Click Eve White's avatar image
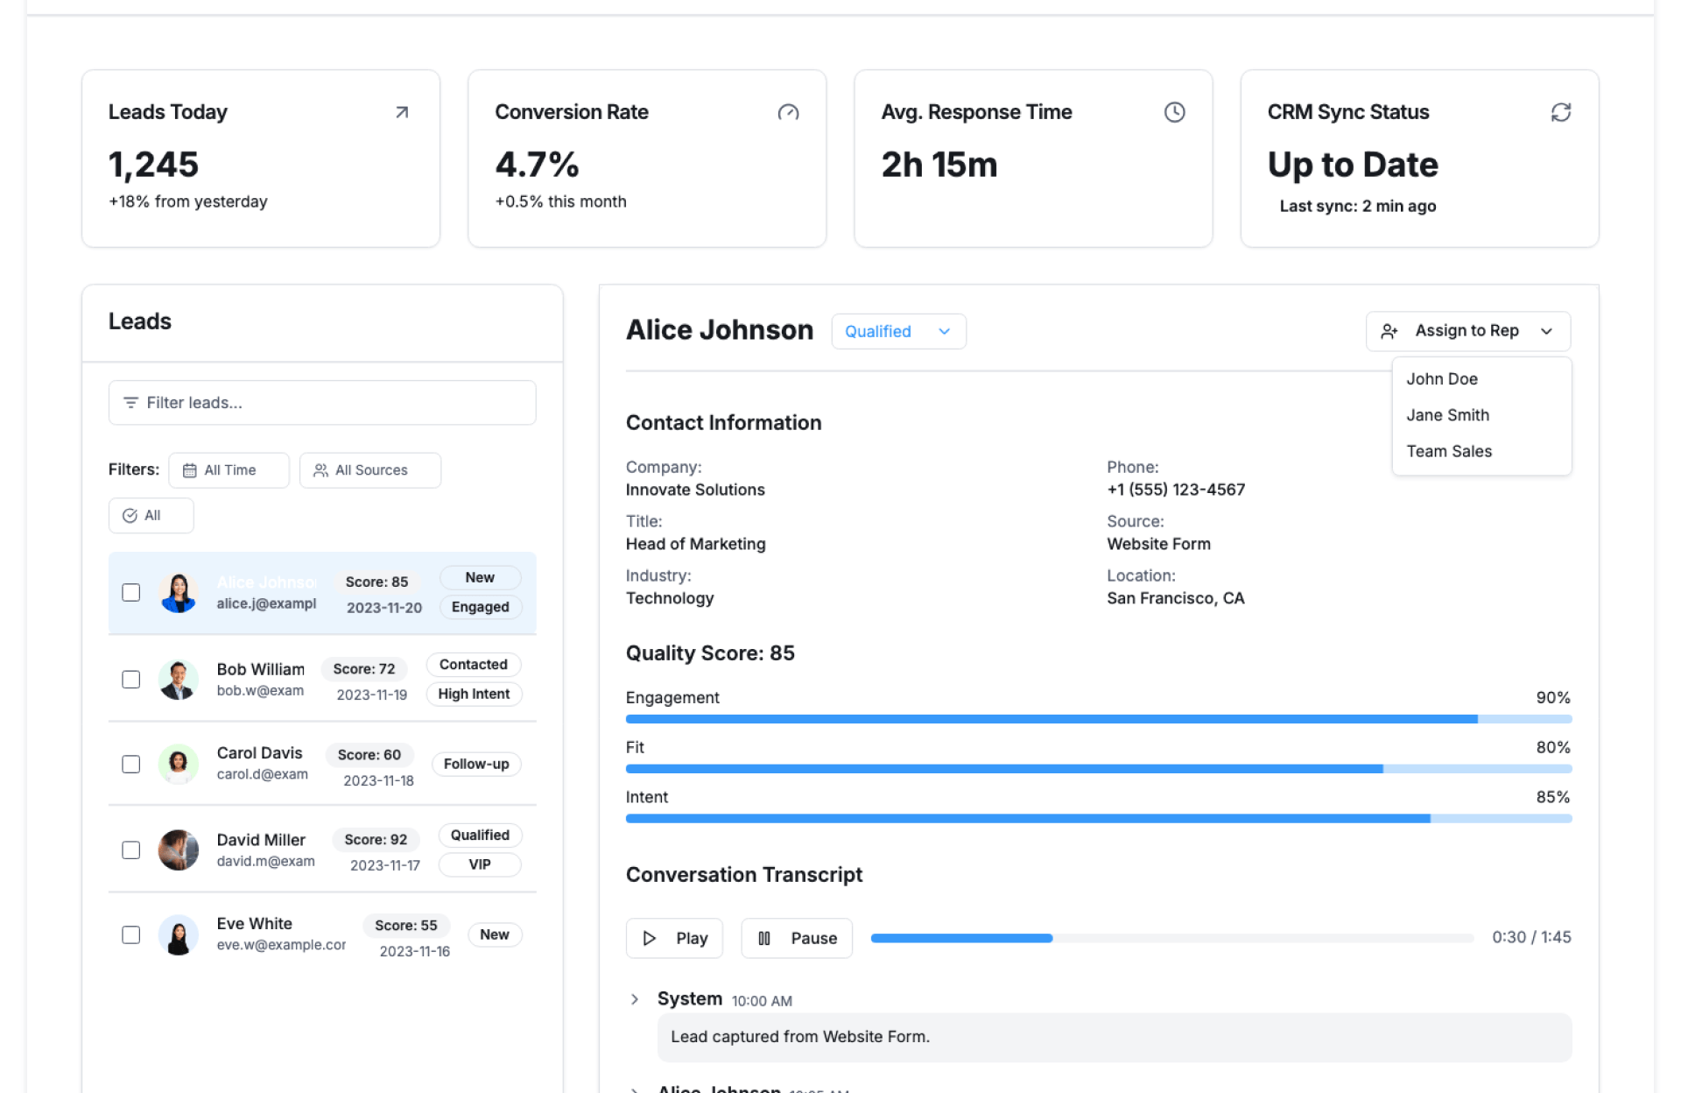Image resolution: width=1681 pixels, height=1093 pixels. pos(179,935)
